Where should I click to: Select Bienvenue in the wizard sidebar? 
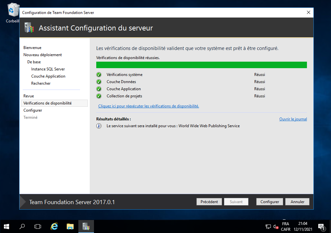tap(33, 48)
